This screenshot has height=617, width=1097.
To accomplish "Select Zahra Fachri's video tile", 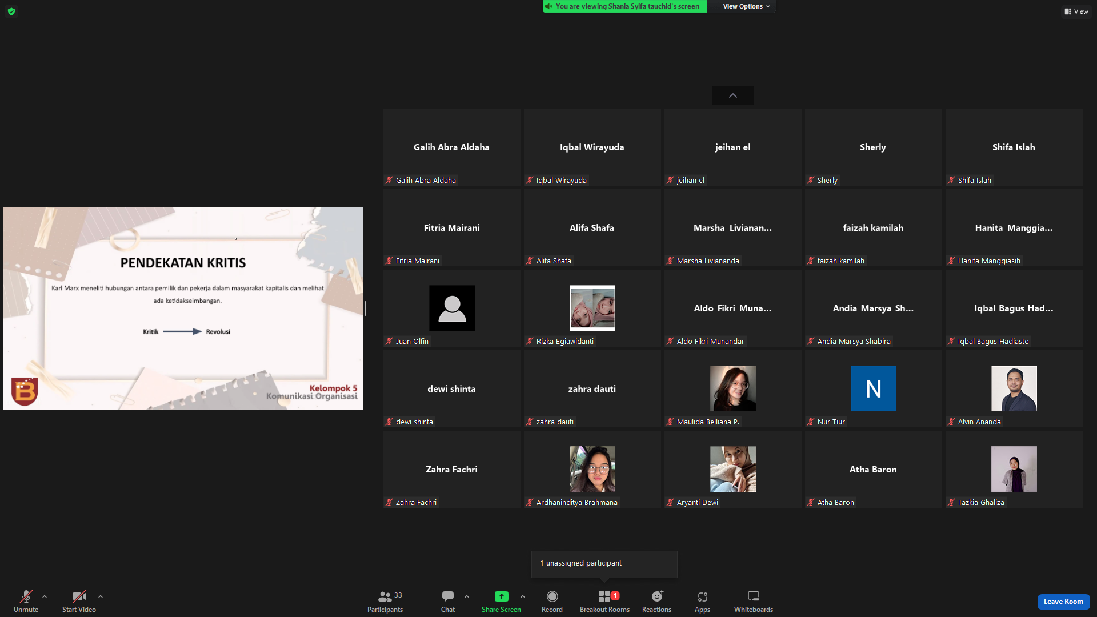I will (x=451, y=470).
